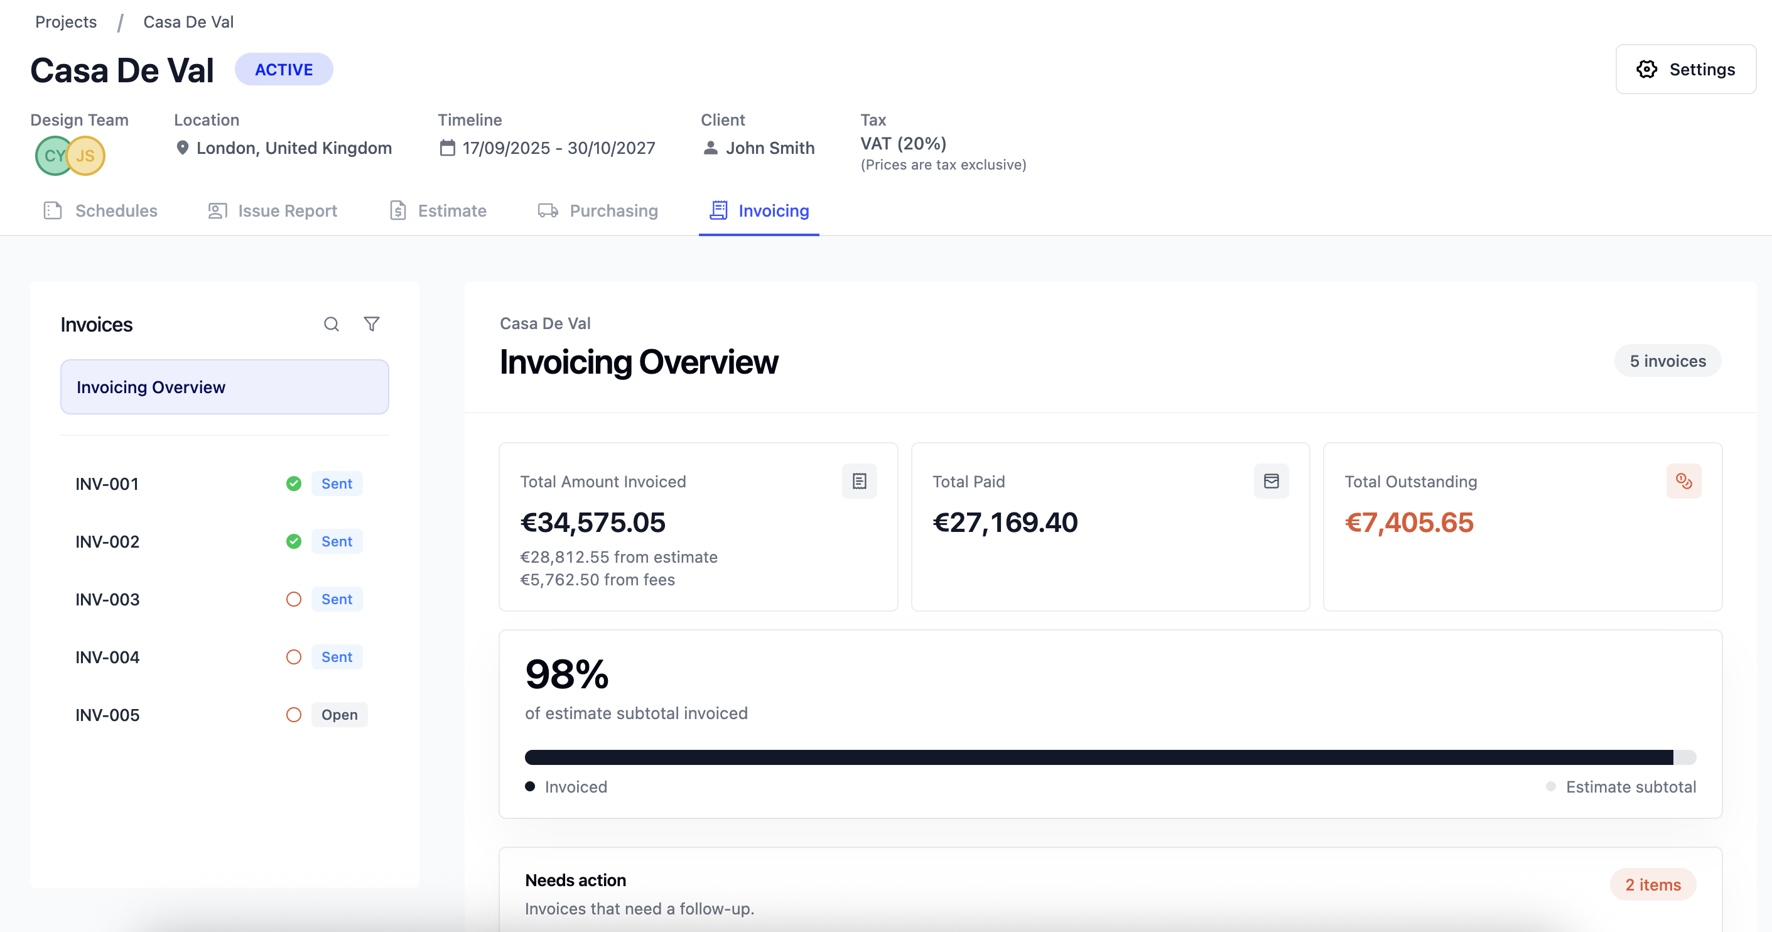Click the Estimate subtotal legend dot
Image resolution: width=1772 pixels, height=932 pixels.
click(1550, 786)
